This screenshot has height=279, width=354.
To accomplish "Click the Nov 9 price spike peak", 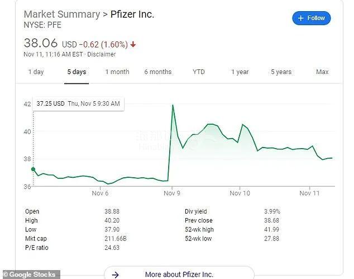I will pyautogui.click(x=173, y=105).
